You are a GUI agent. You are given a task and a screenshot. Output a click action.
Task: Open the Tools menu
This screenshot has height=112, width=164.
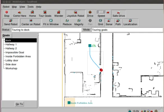(x=31, y=7)
